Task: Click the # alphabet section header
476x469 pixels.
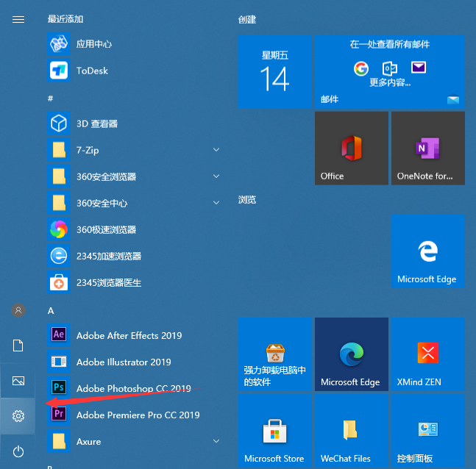Action: (50, 99)
